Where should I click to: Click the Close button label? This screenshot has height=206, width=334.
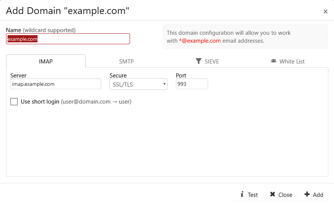pos(285,195)
